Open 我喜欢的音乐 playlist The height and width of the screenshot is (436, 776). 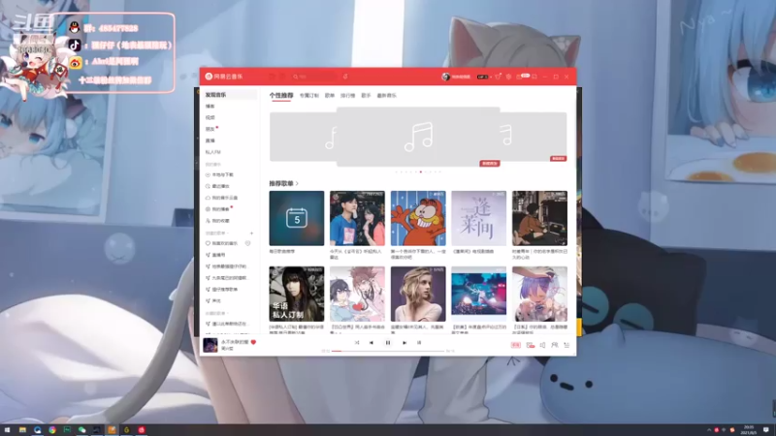point(222,243)
